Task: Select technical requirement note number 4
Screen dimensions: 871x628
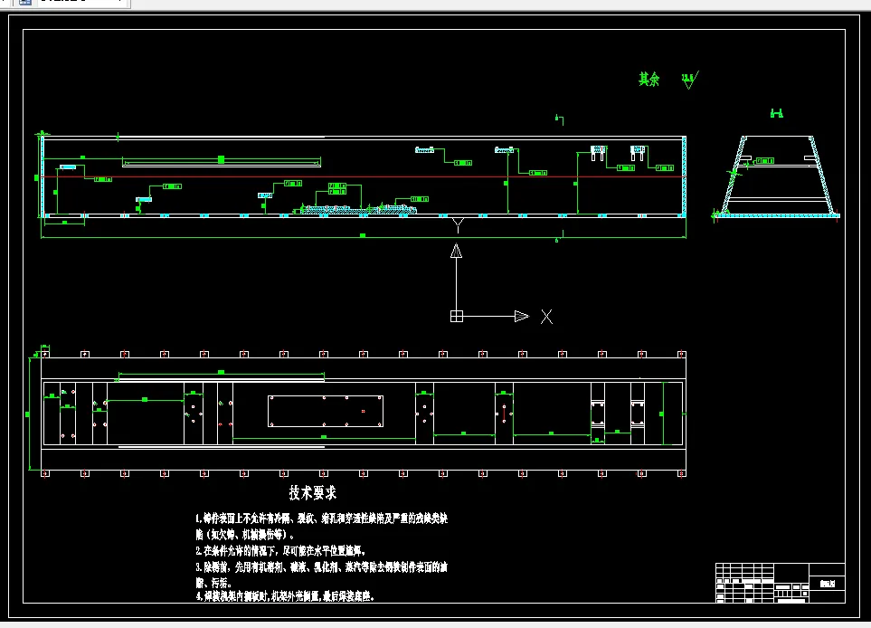Action: [x=285, y=596]
